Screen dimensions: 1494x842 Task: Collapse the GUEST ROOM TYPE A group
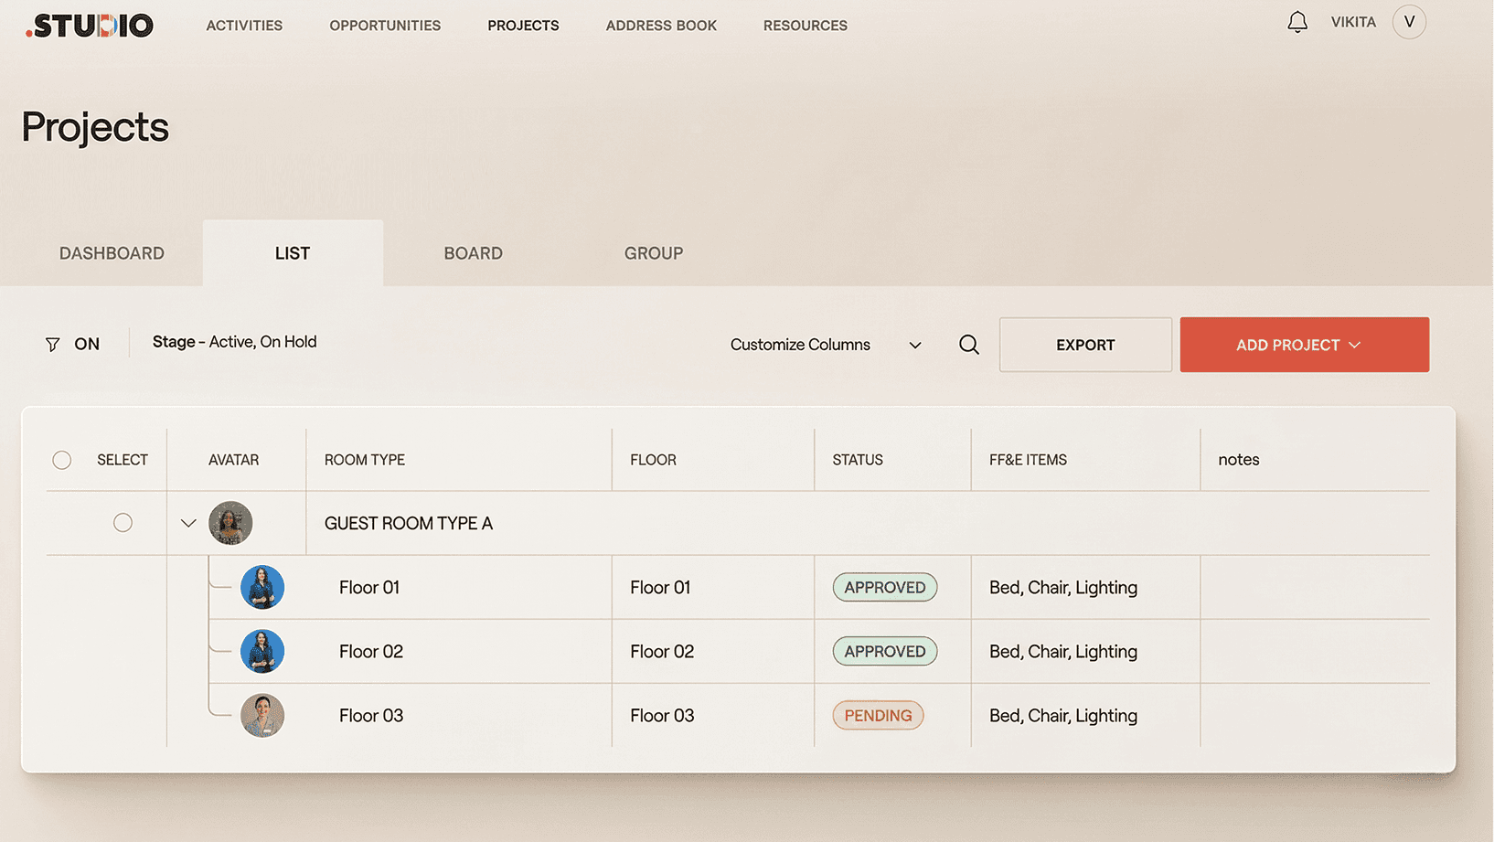(x=187, y=523)
